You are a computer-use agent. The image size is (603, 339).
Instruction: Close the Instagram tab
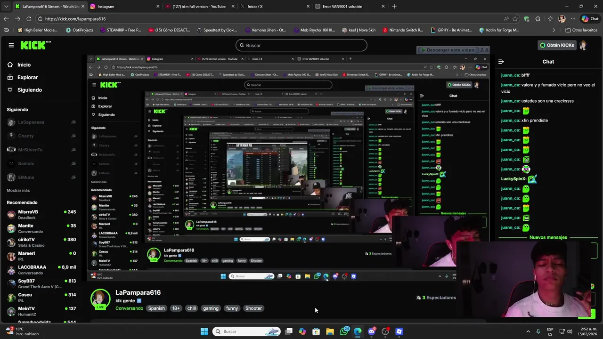click(158, 7)
